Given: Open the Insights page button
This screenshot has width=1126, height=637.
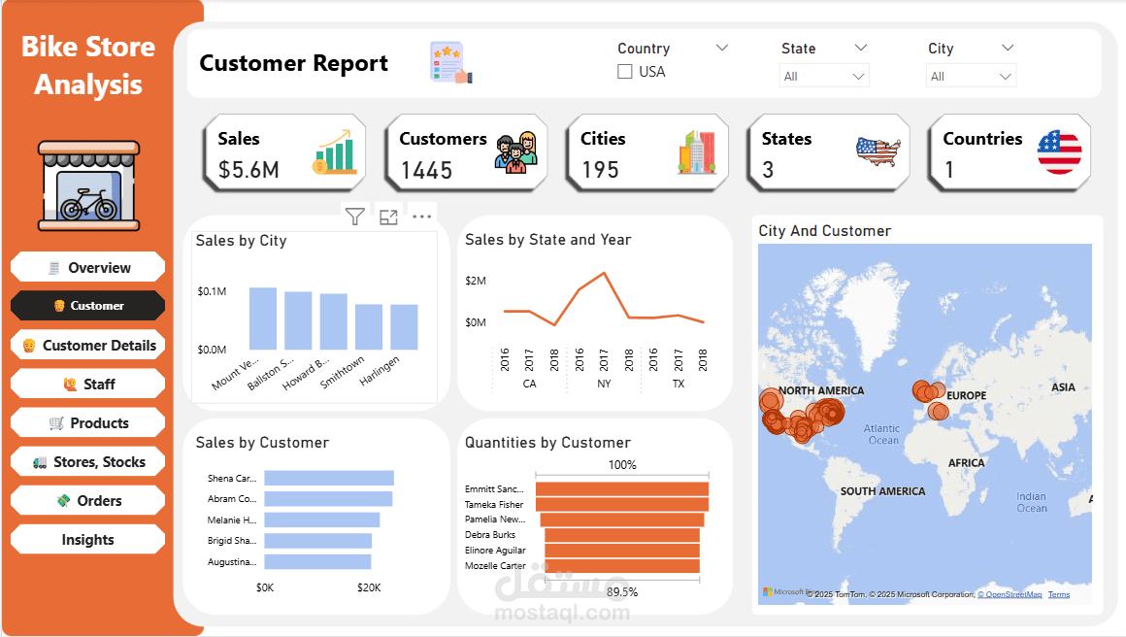Looking at the screenshot, I should 87,539.
